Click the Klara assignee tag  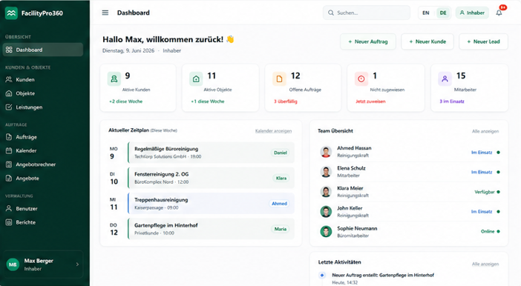[x=281, y=178]
